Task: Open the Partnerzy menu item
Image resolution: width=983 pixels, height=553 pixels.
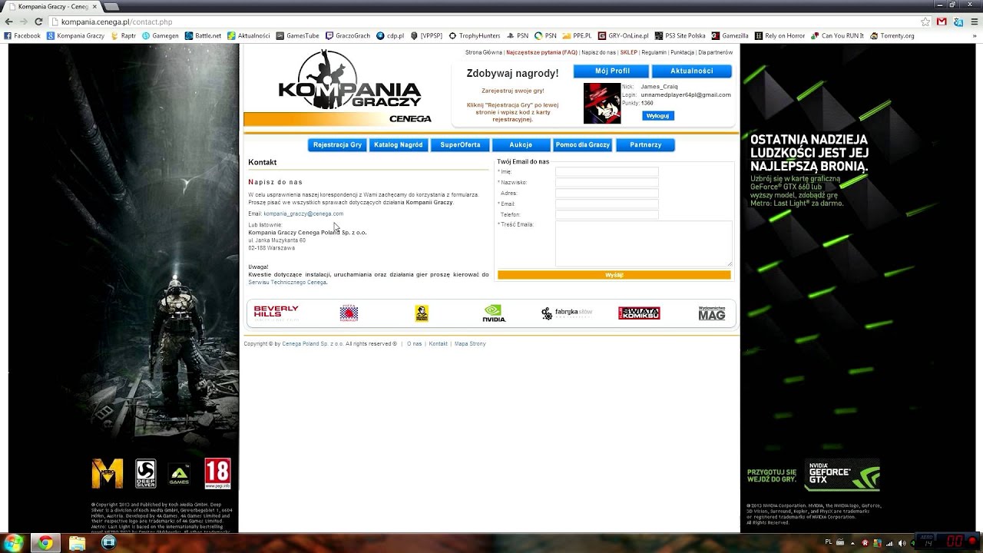Action: (x=645, y=145)
